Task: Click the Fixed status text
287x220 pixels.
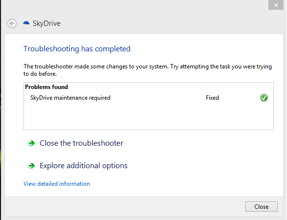Action: 212,98
